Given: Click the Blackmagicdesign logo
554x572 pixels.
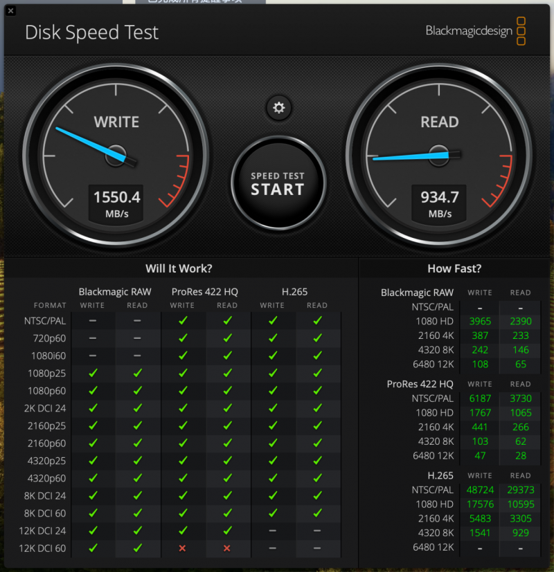Looking at the screenshot, I should pos(476,31).
